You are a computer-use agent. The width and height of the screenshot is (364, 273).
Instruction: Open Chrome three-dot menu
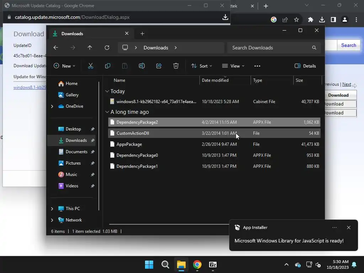point(356,20)
